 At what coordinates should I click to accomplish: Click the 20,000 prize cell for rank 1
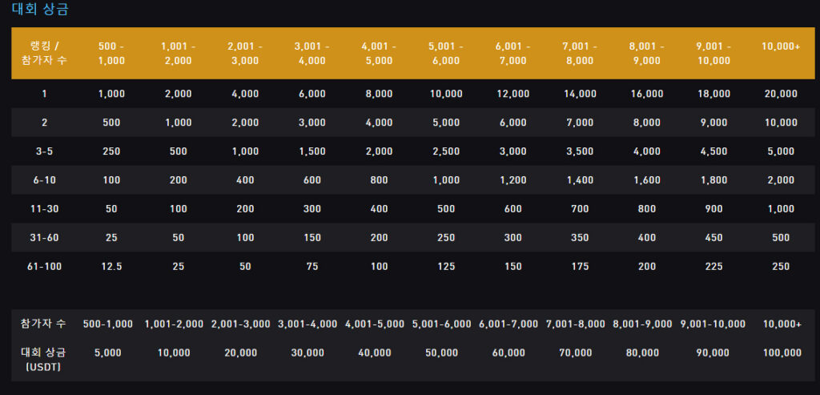(x=781, y=94)
